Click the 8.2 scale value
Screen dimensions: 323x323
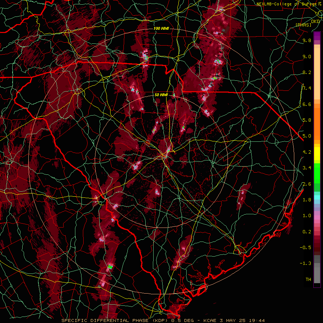pos(307,72)
